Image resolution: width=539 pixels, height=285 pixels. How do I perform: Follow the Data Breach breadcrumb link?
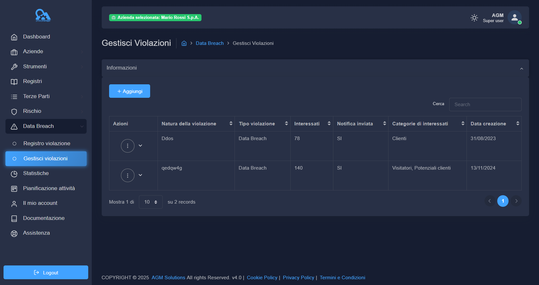(210, 43)
